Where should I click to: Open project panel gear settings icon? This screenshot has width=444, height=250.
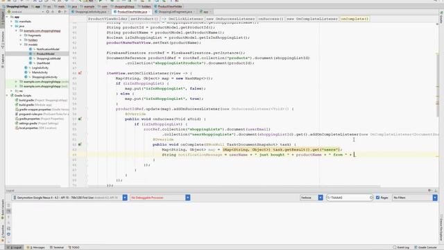point(60,12)
